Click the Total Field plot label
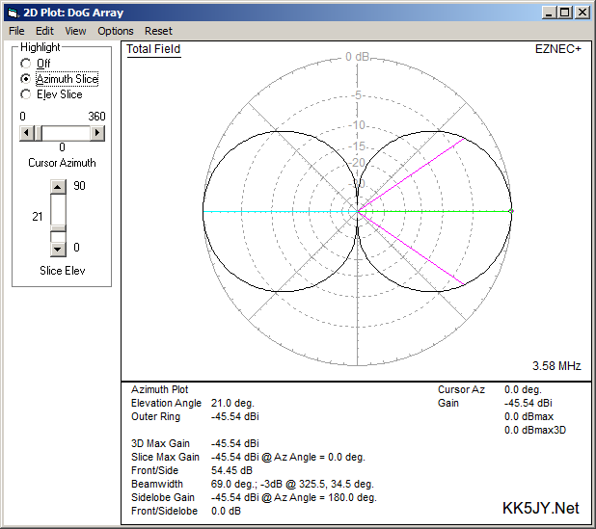Screen dimensions: 596x529 [x=153, y=49]
